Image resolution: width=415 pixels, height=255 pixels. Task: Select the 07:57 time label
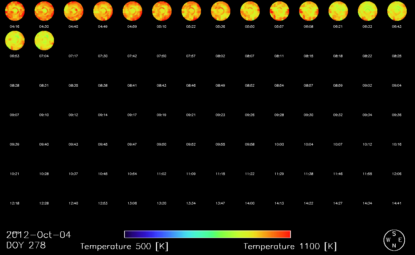(191, 56)
